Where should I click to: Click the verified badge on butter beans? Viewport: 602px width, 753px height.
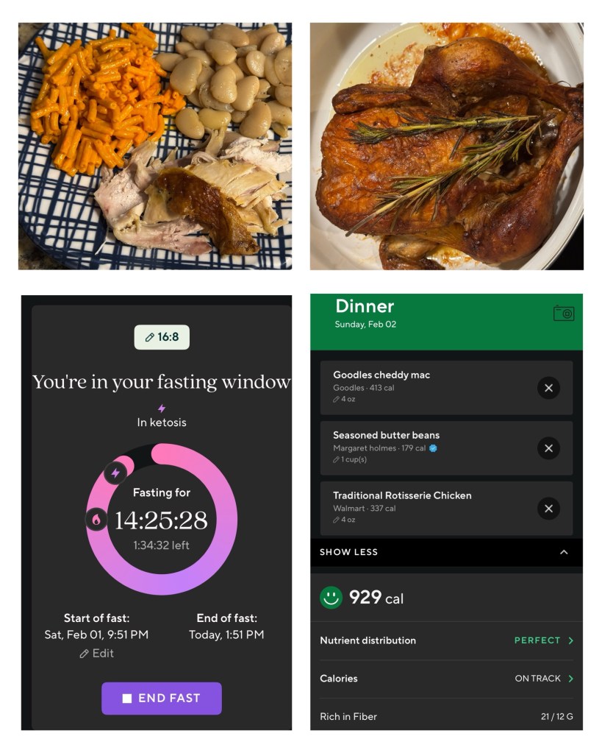click(433, 448)
